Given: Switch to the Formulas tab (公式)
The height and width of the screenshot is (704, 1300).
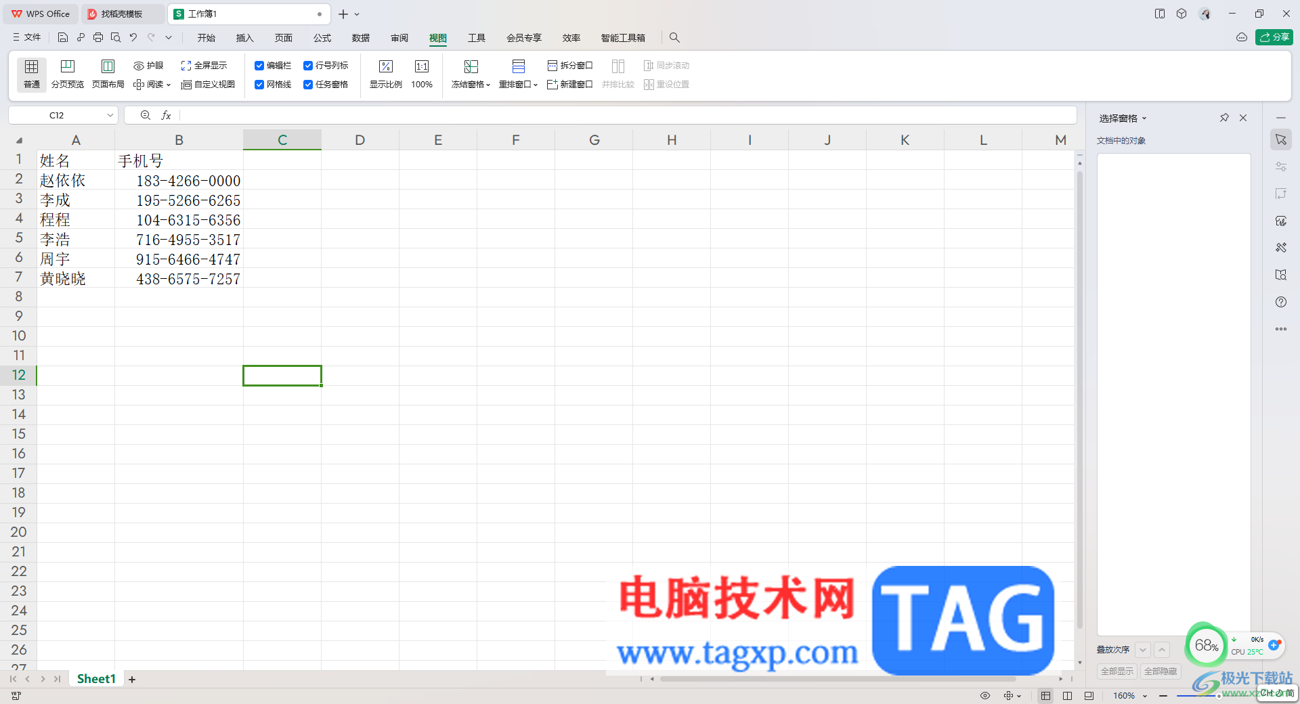Looking at the screenshot, I should [x=322, y=38].
